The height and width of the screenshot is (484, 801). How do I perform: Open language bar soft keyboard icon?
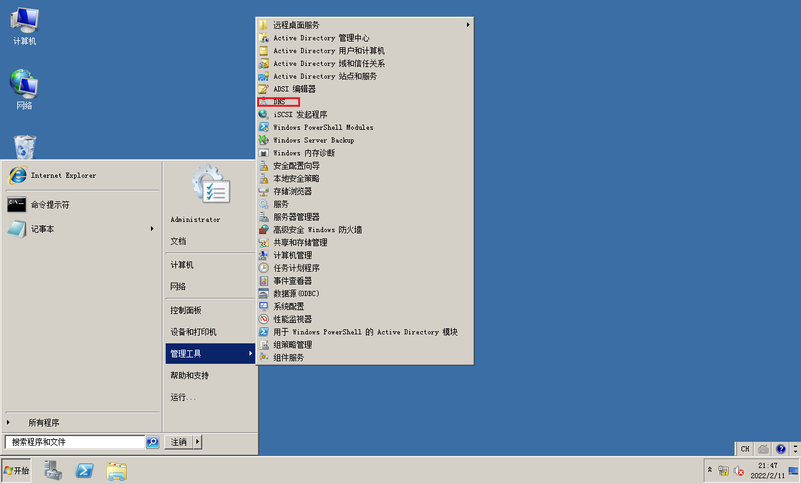763,449
